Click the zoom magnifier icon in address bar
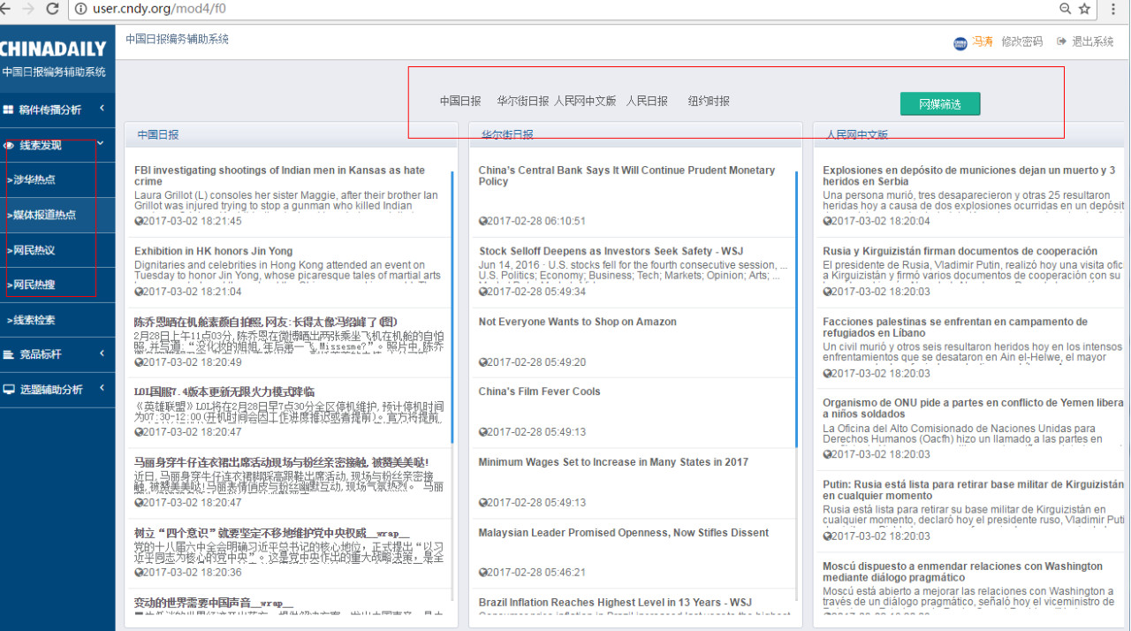 pos(1066,9)
